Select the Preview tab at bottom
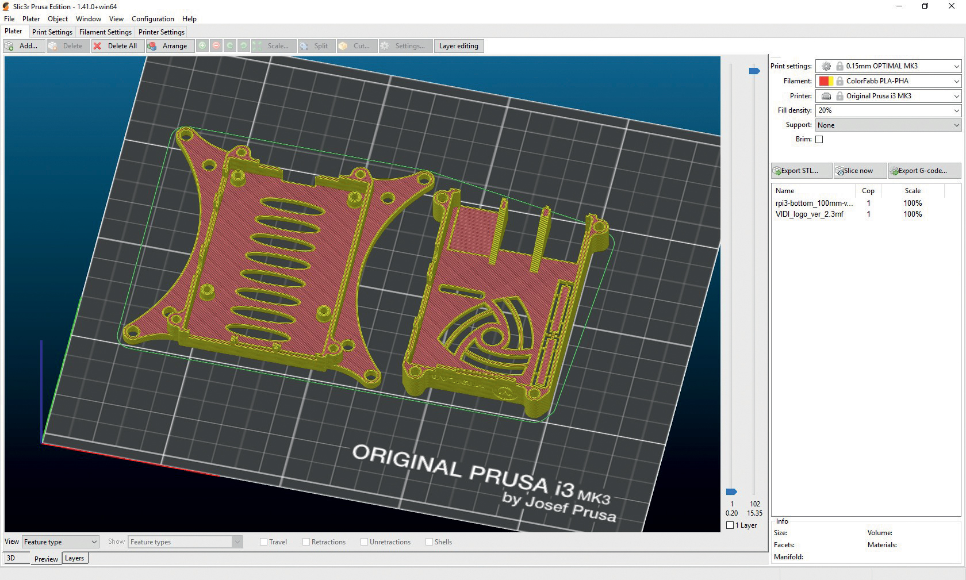Viewport: 966px width, 580px height. [x=46, y=559]
